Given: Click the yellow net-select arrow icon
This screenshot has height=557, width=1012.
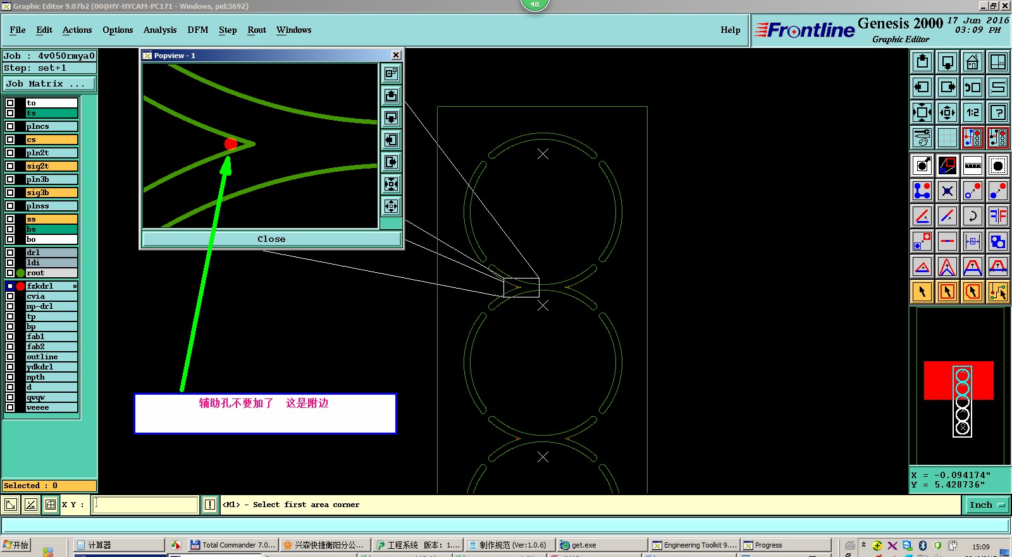Looking at the screenshot, I should [x=998, y=292].
